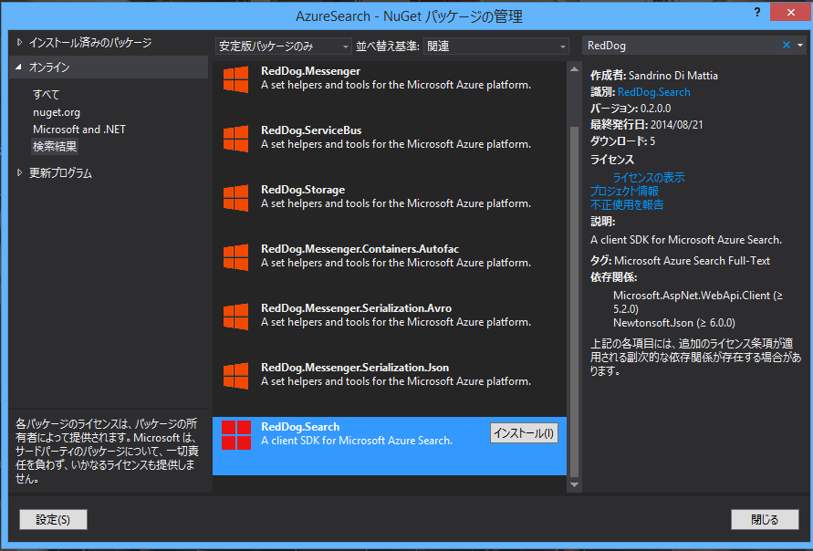Click the package list scrollbar thumb

(574, 302)
